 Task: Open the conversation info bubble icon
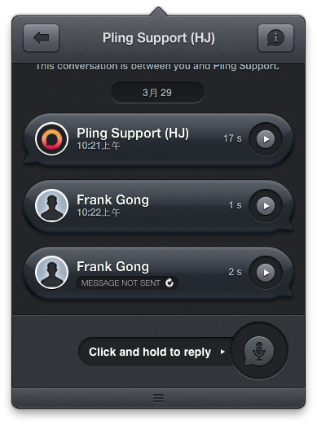pos(275,38)
